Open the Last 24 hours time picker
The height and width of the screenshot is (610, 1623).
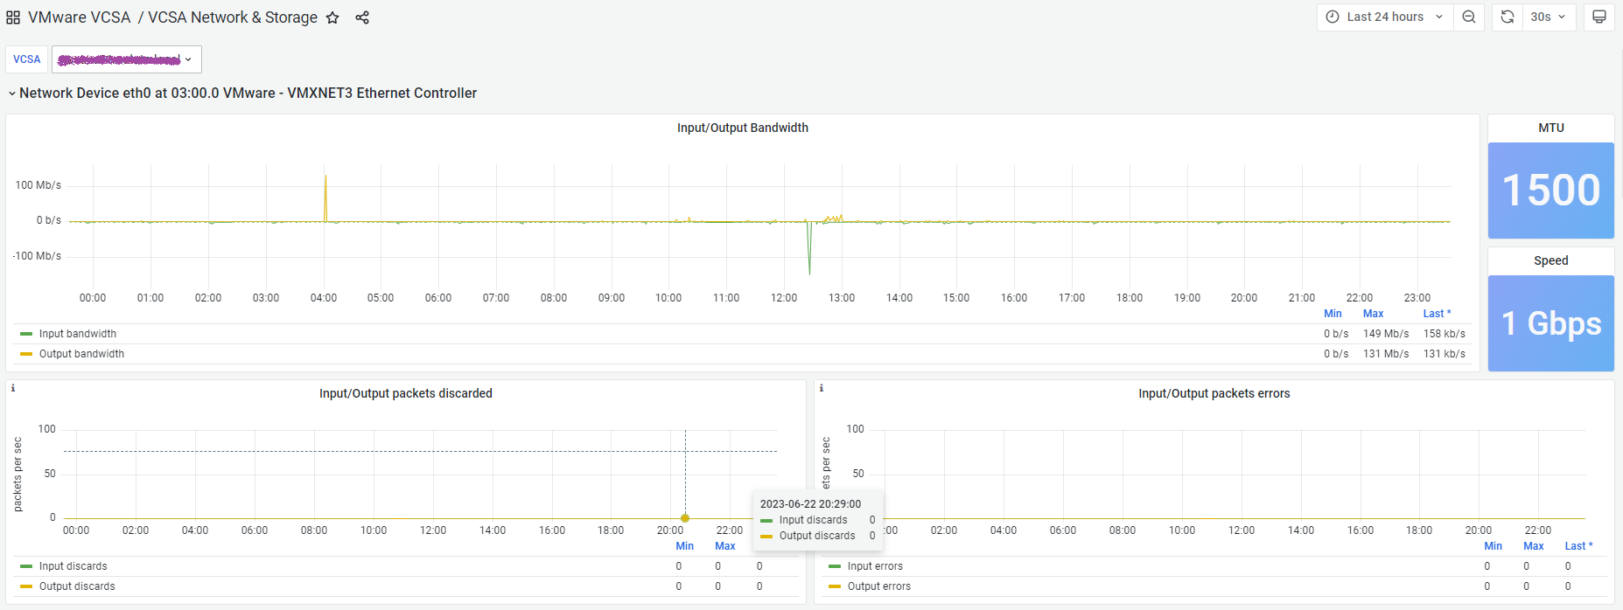pyautogui.click(x=1385, y=17)
